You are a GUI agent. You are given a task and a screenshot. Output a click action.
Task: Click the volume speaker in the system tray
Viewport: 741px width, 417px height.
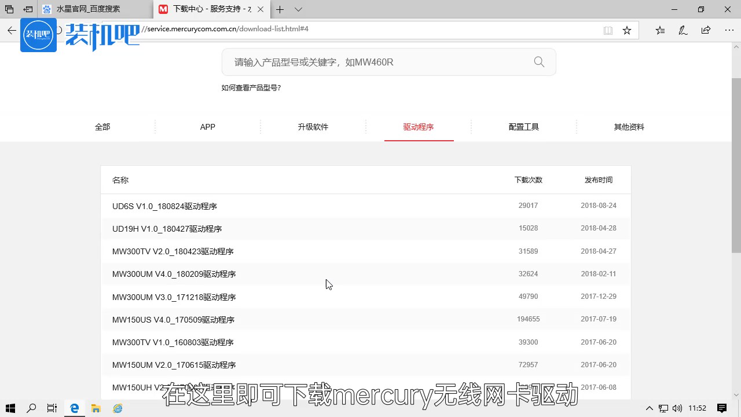click(677, 408)
